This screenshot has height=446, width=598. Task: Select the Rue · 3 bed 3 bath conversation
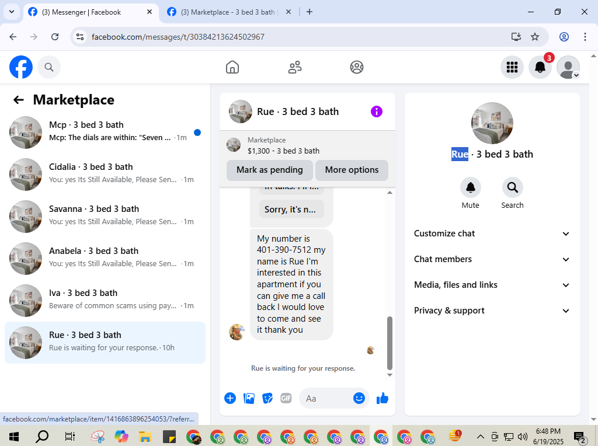105,342
